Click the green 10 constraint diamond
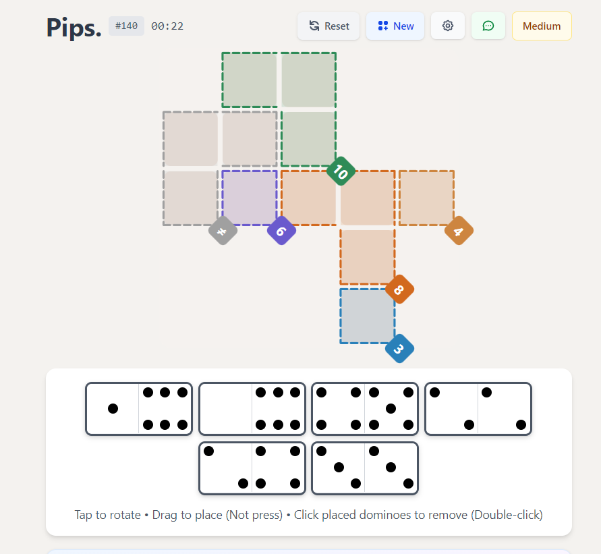 (340, 171)
